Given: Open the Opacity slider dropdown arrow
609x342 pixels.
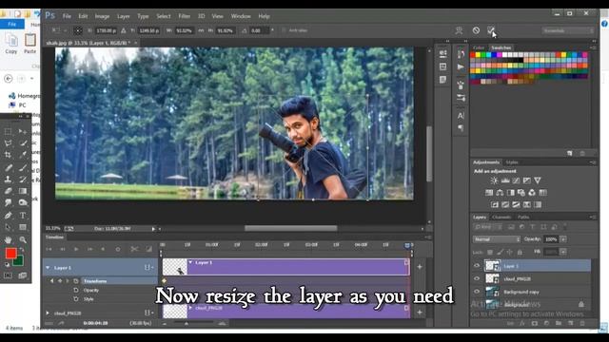Looking at the screenshot, I should (563, 239).
